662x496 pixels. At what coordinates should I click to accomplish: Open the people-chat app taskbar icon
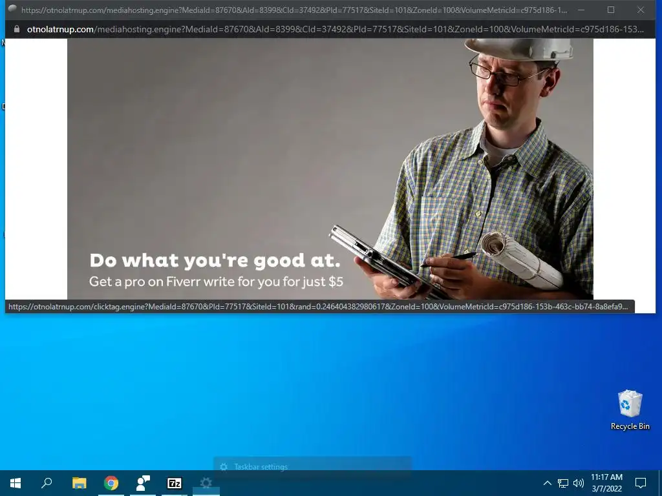[x=143, y=483]
